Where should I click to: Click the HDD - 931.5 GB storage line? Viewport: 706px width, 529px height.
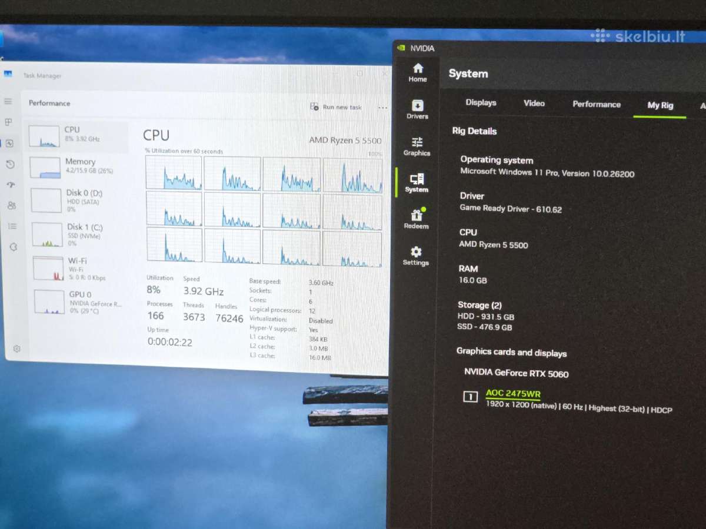tap(486, 316)
